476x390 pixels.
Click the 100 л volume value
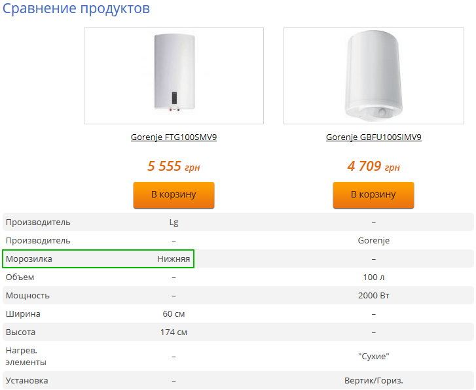point(373,277)
